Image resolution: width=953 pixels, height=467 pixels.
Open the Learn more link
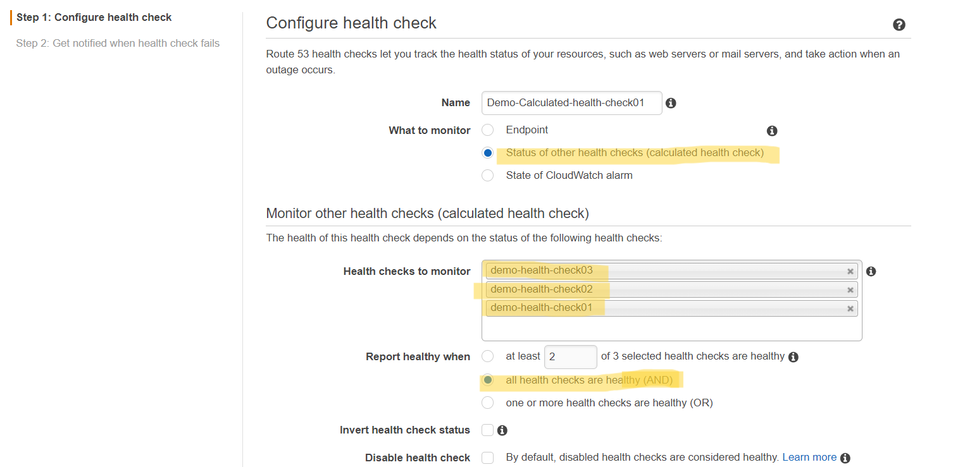(x=809, y=457)
